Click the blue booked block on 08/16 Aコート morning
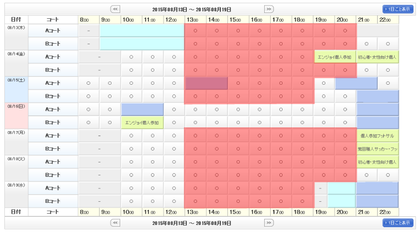 142,110
